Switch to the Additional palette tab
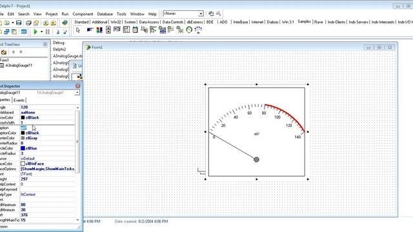Screen dimensions: 413x232 click(99, 22)
